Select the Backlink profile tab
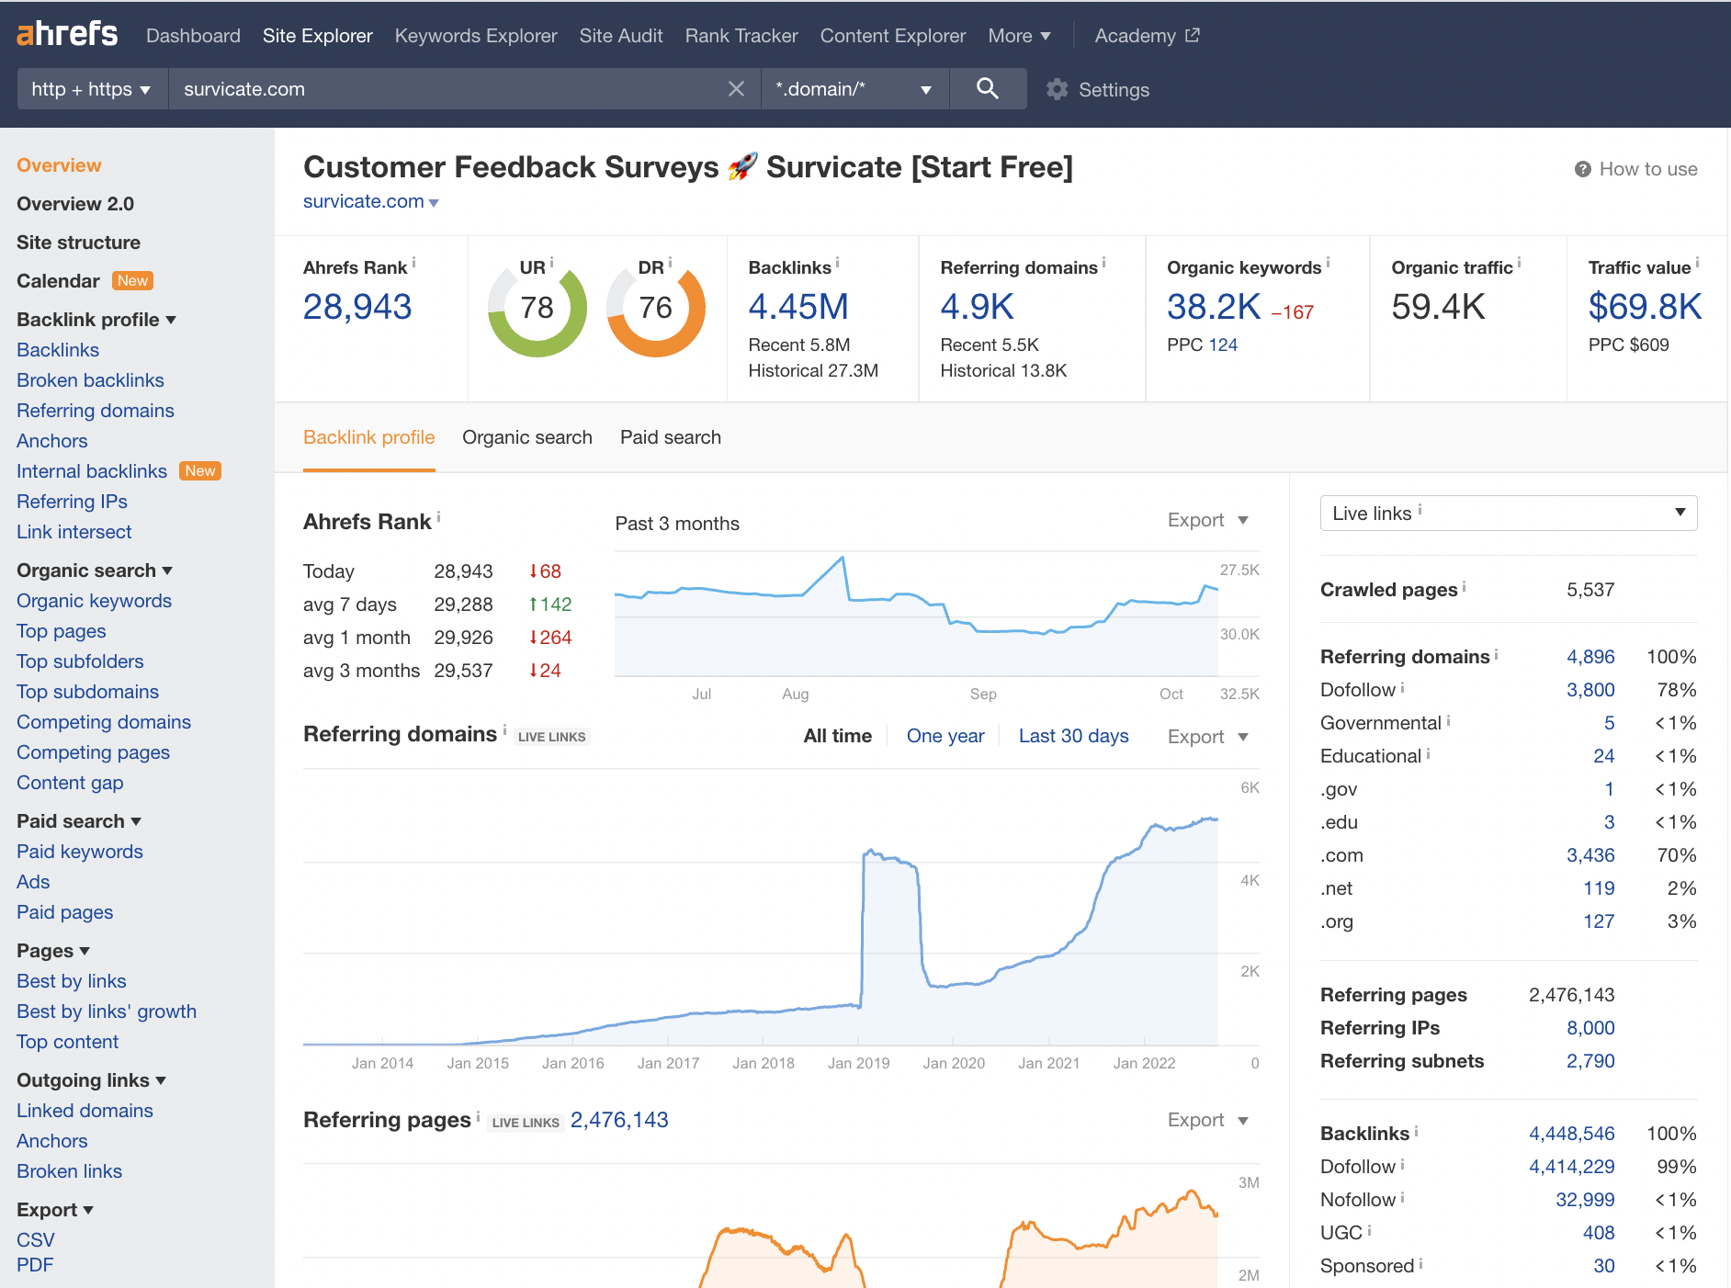 (x=368, y=437)
